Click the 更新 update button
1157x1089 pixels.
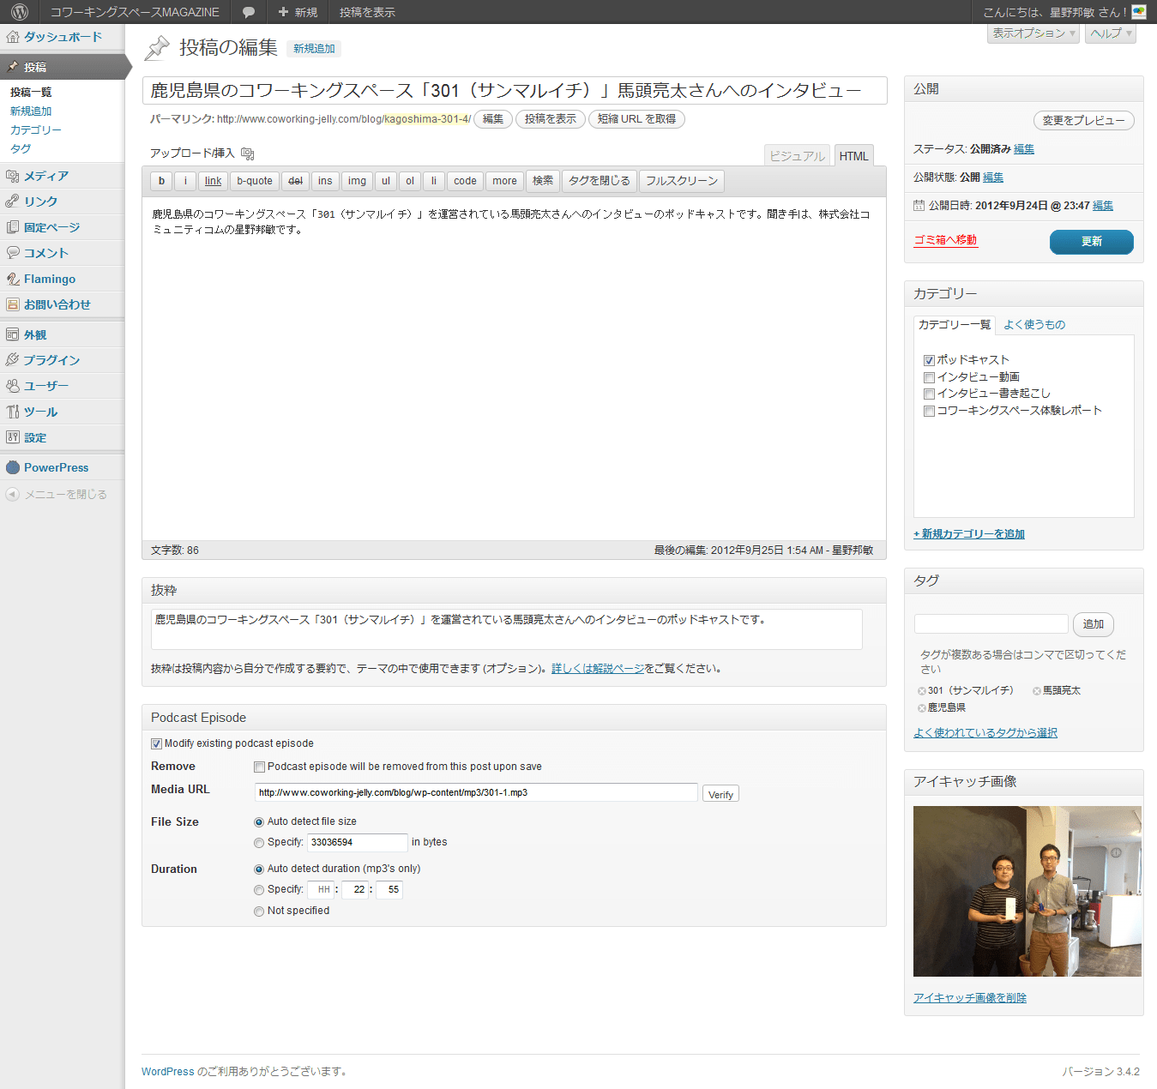[x=1091, y=242]
